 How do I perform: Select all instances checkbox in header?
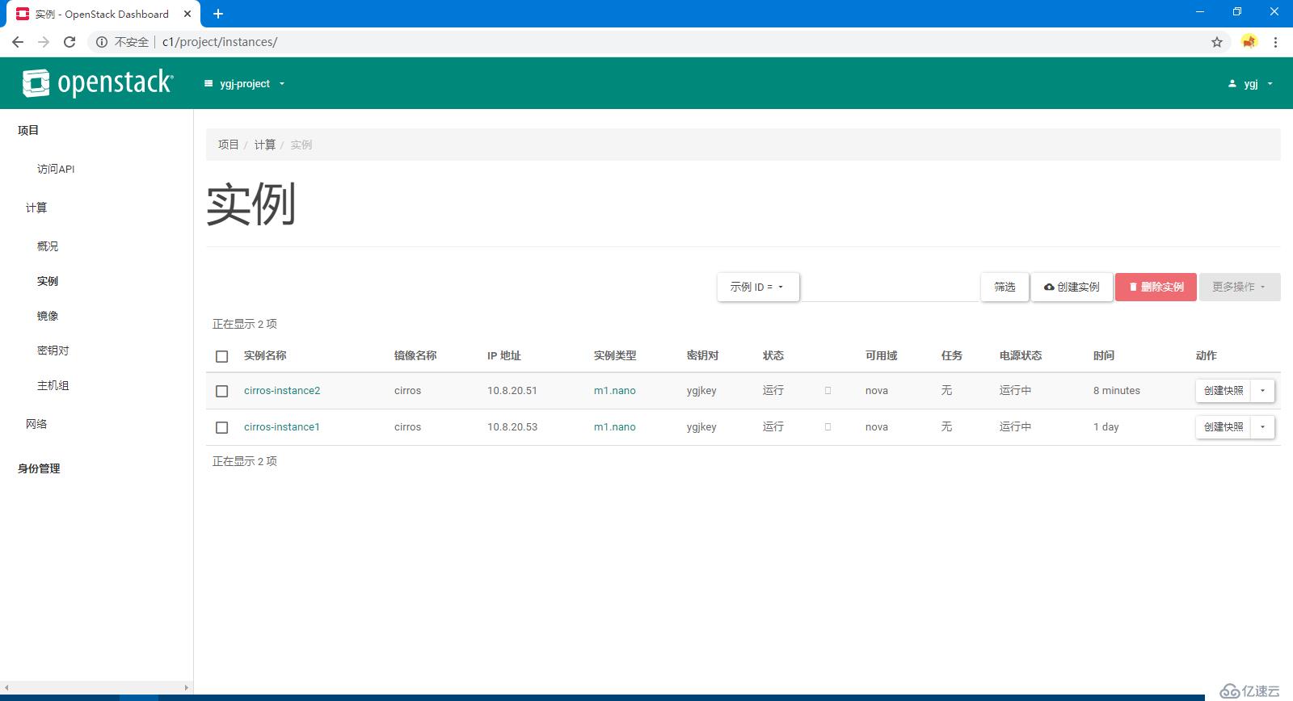[x=222, y=356]
